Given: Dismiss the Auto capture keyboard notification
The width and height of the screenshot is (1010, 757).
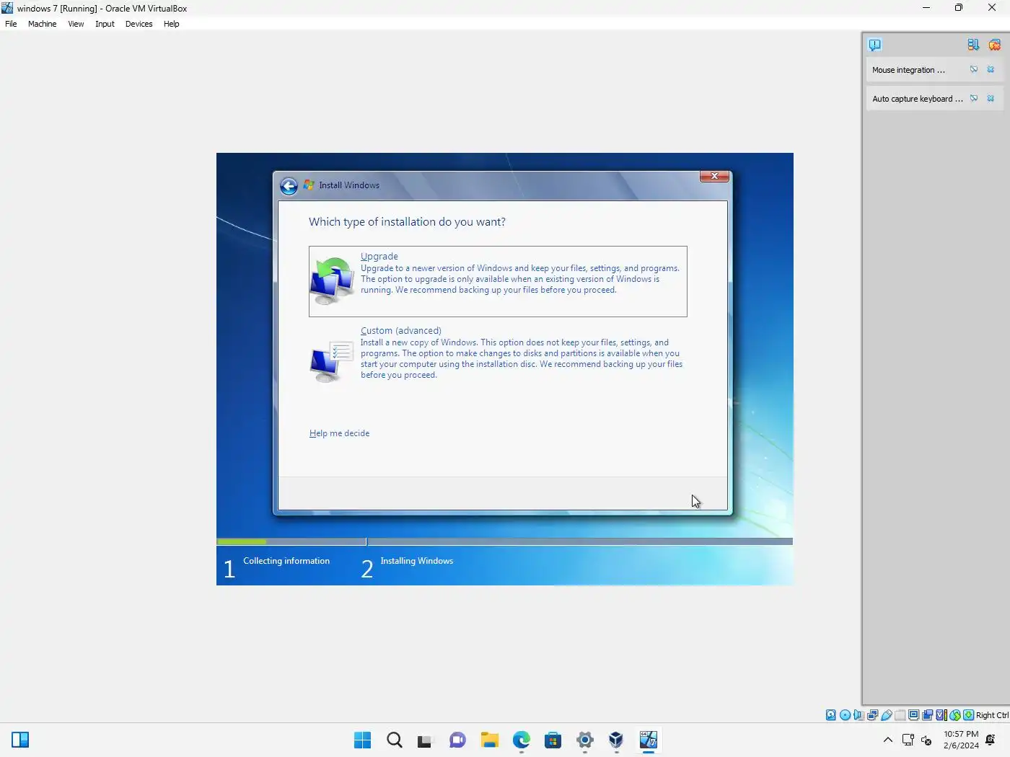Looking at the screenshot, I should pos(991,98).
